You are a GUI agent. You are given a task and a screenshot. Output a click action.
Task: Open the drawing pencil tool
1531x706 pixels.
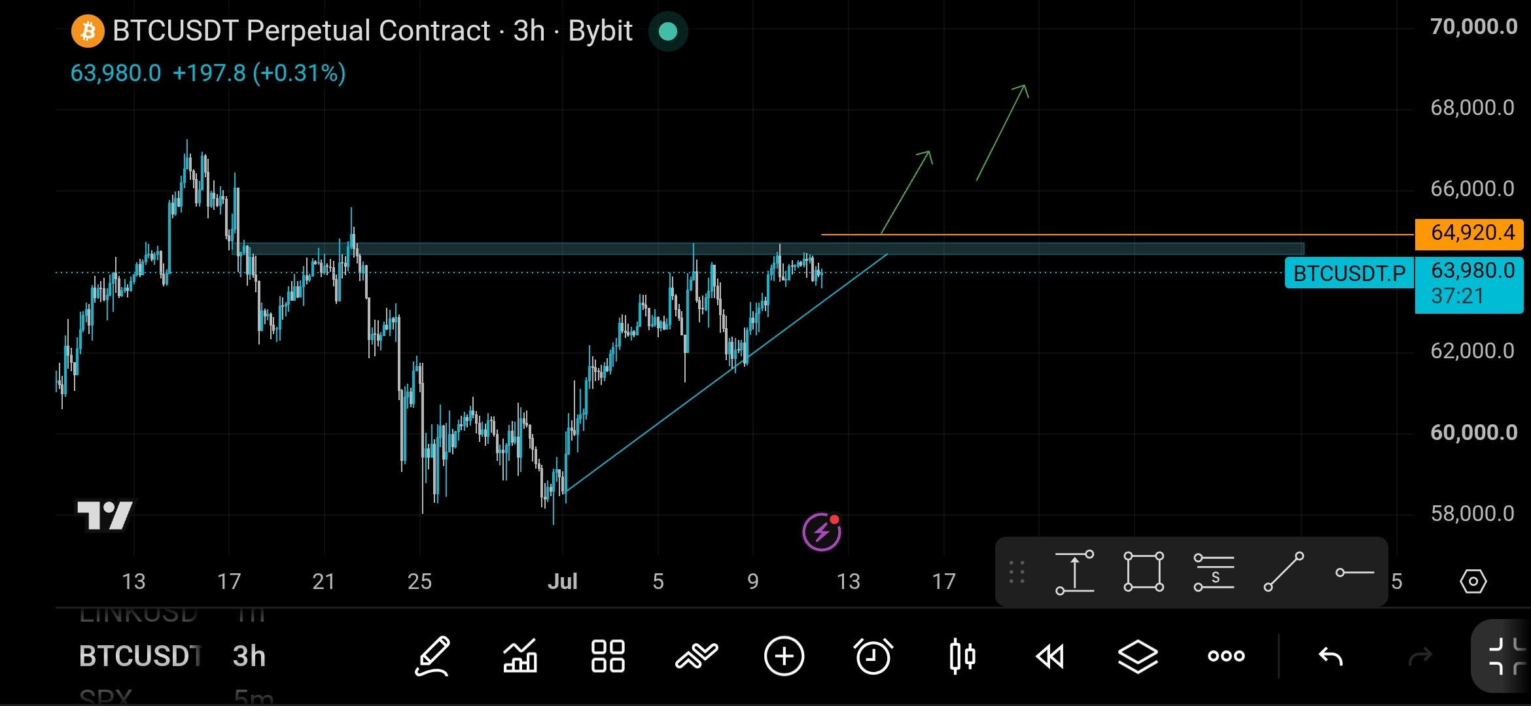[432, 656]
